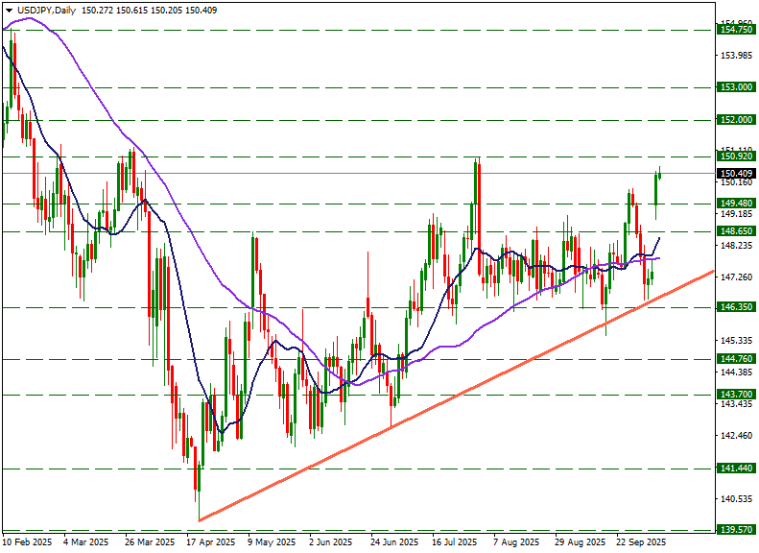Click the triangle arrow beside USDJPY,Daily

click(8, 11)
